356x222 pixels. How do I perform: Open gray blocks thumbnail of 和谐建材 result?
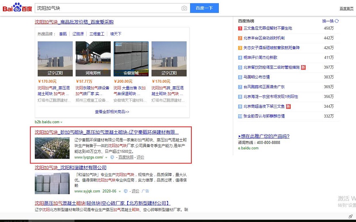(x=52, y=183)
